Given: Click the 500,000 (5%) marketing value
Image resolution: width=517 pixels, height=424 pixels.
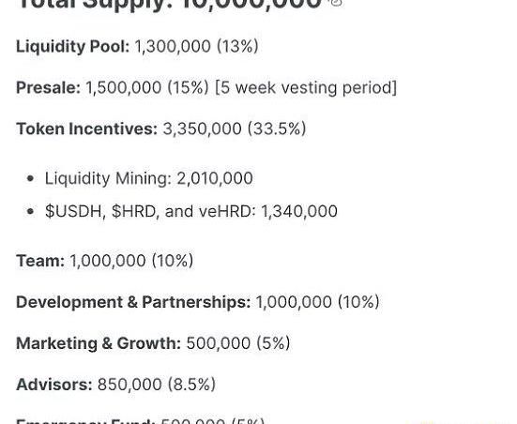Looking at the screenshot, I should [x=238, y=343].
